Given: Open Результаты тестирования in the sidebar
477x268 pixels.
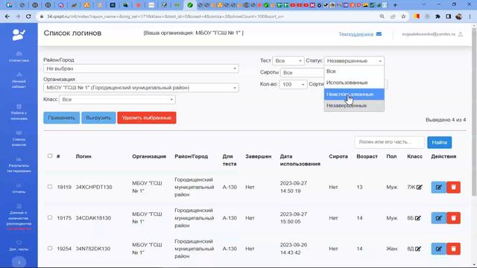Looking at the screenshot, I should tap(19, 165).
